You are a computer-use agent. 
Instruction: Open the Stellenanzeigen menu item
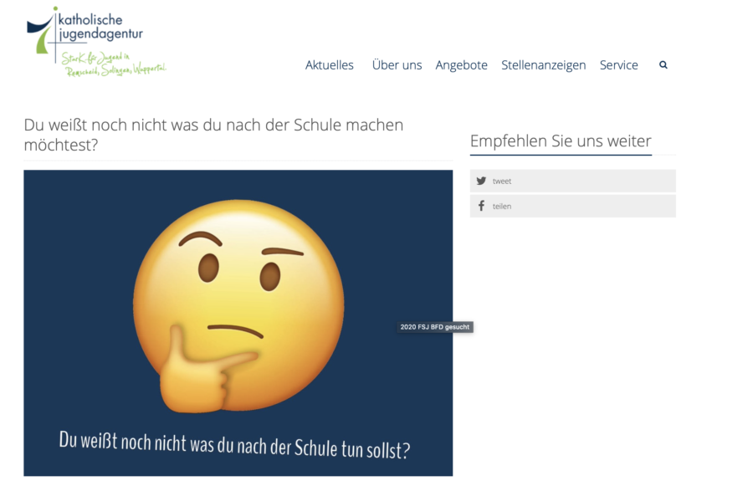(x=544, y=65)
